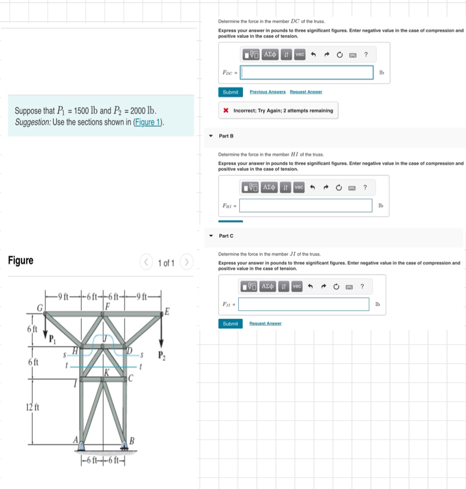Insert Greek letters using ΑΣΦ icon in Part A

(x=271, y=54)
